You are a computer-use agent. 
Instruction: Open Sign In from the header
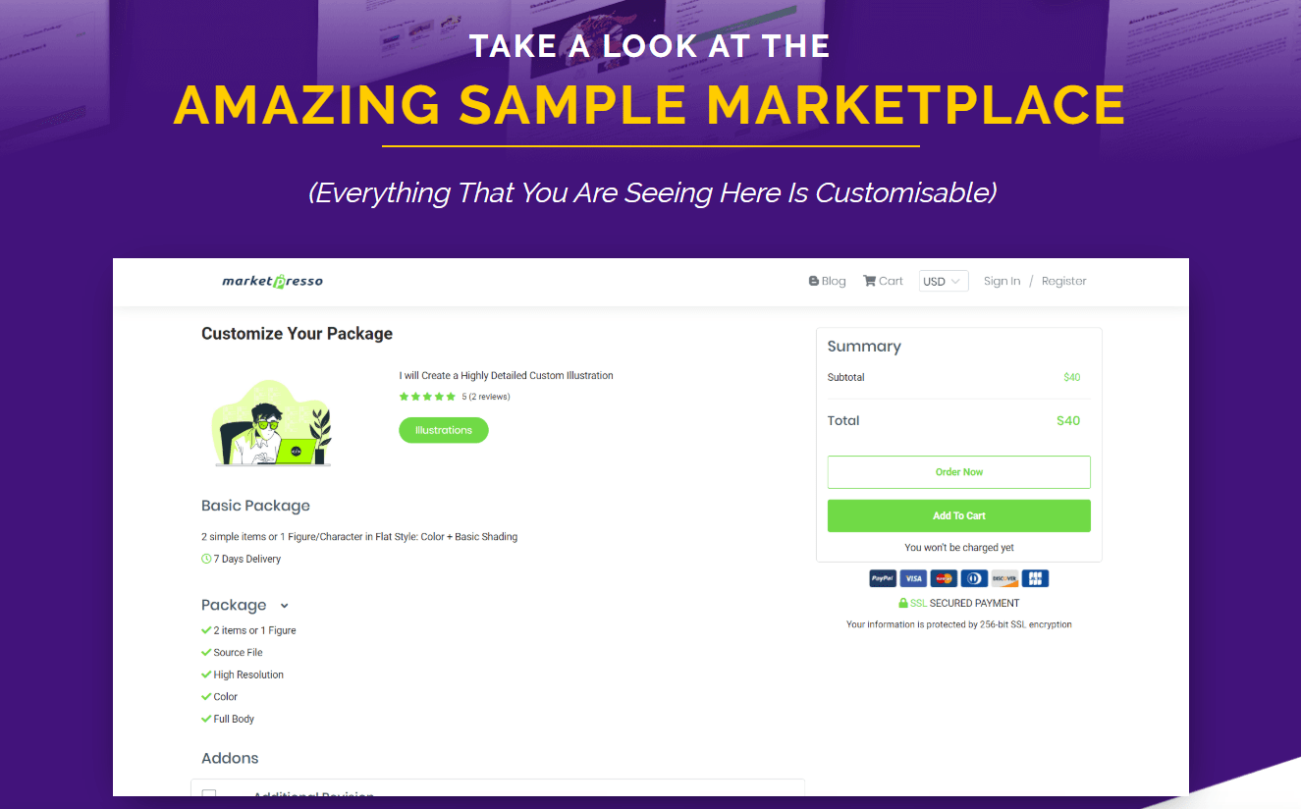click(1002, 280)
